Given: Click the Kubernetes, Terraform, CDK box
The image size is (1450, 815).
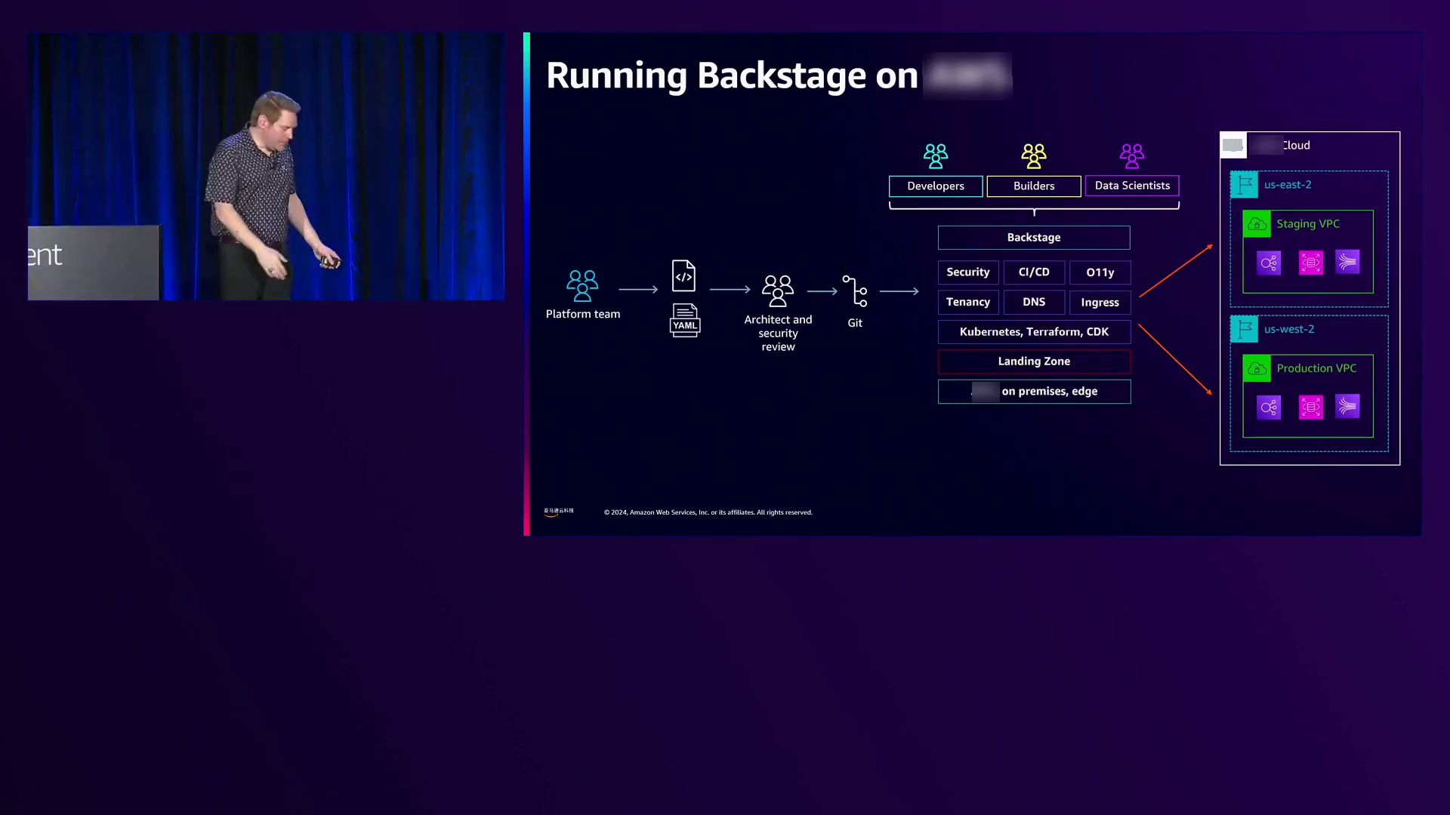Looking at the screenshot, I should coord(1034,332).
